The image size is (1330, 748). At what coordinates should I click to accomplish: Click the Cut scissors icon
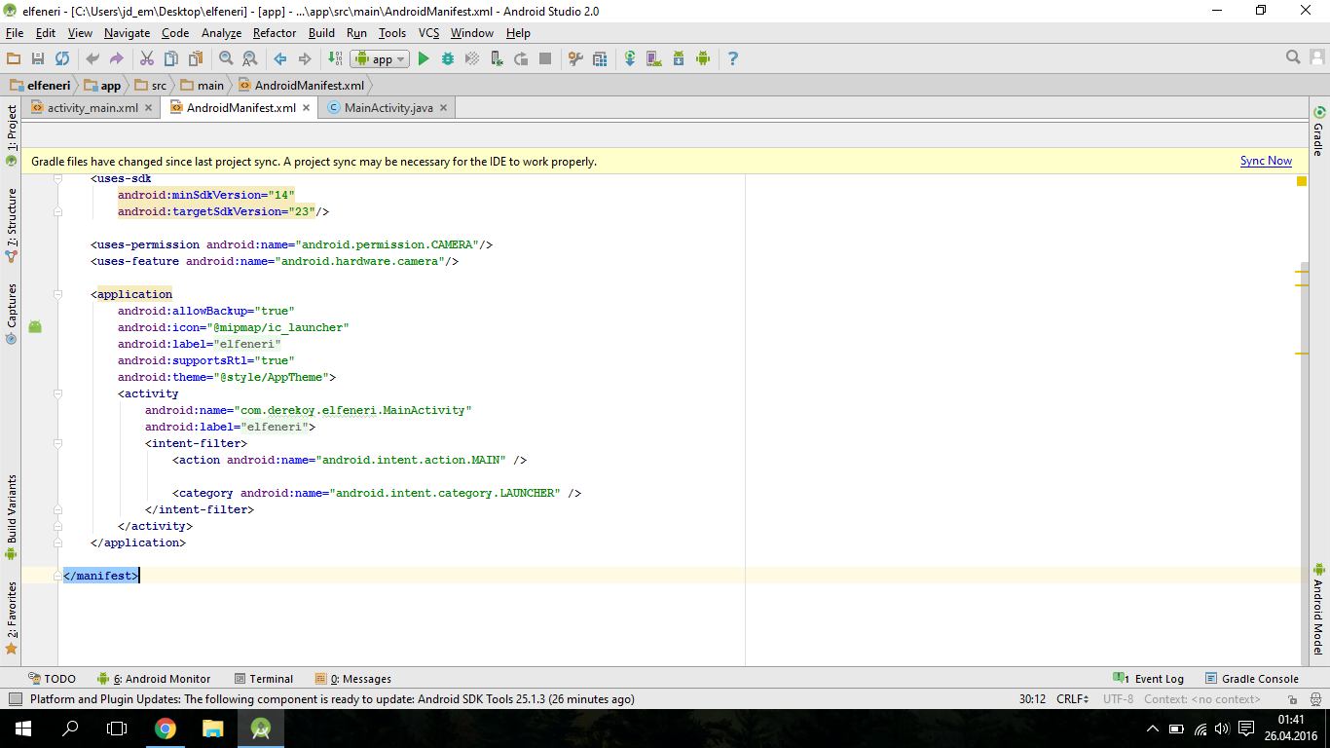146,59
